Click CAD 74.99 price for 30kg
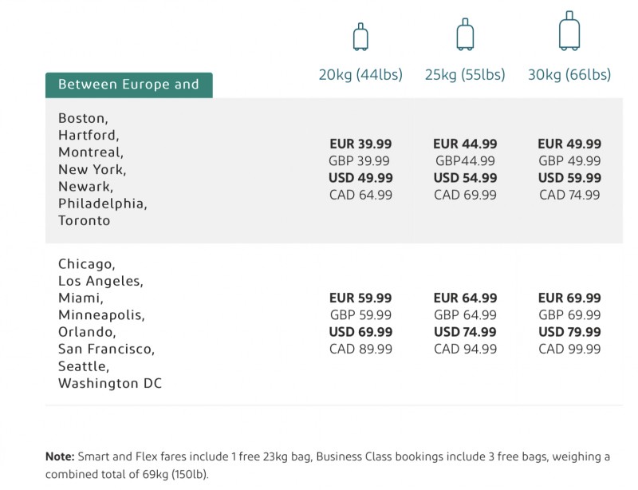Viewport: 638px width, 490px height. (569, 195)
